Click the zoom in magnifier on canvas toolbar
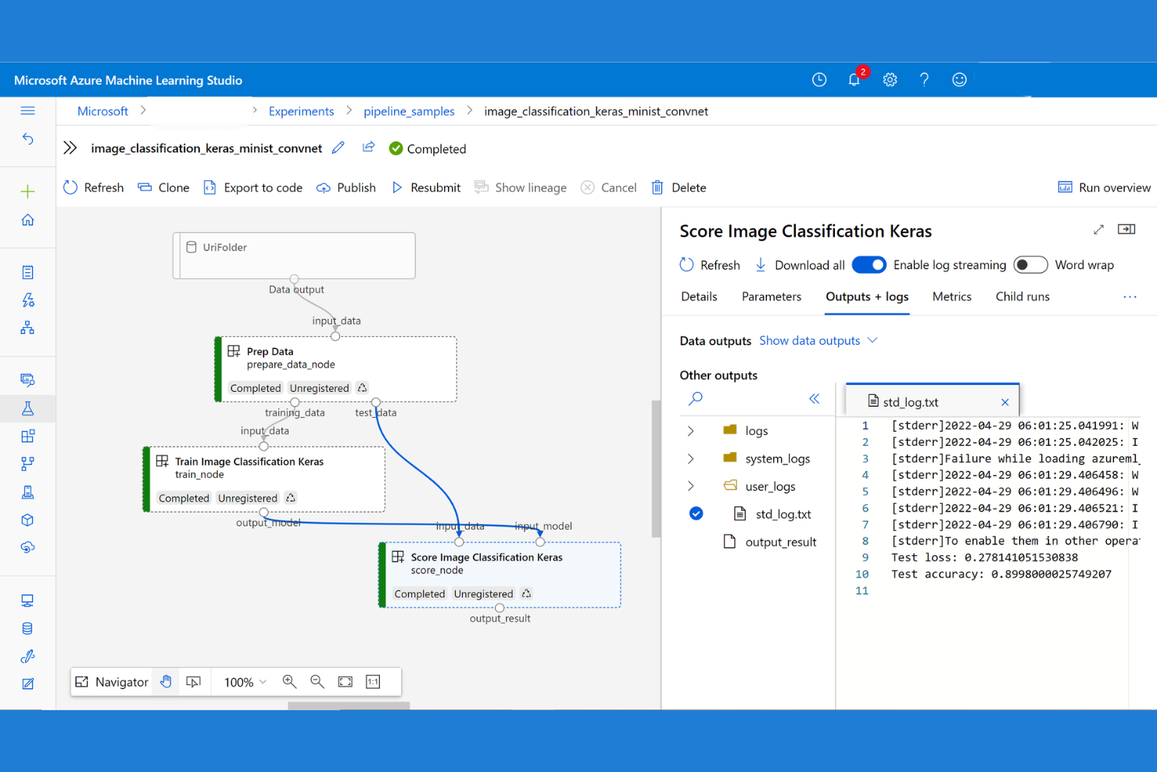The height and width of the screenshot is (772, 1157). click(289, 682)
